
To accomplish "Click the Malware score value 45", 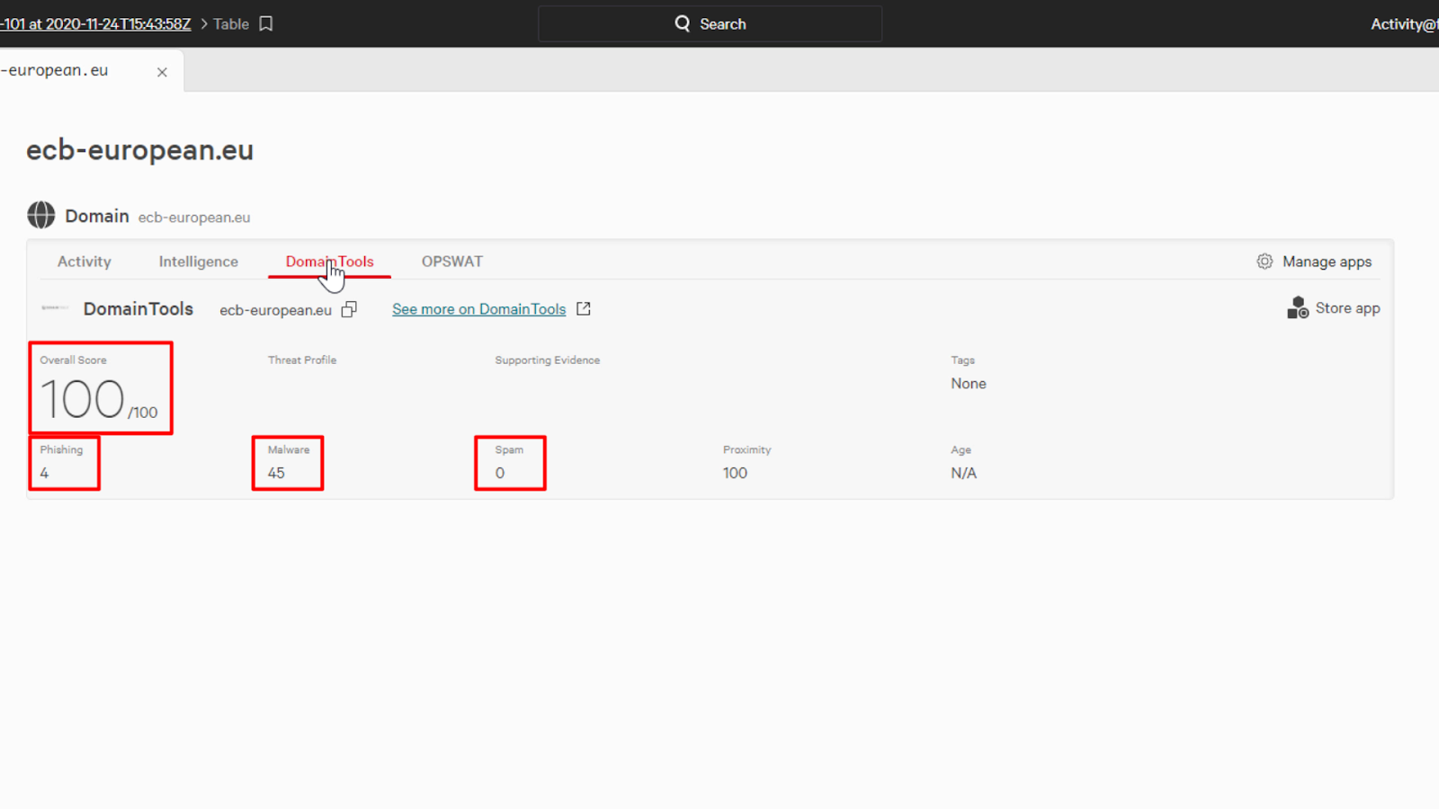I will pyautogui.click(x=276, y=473).
